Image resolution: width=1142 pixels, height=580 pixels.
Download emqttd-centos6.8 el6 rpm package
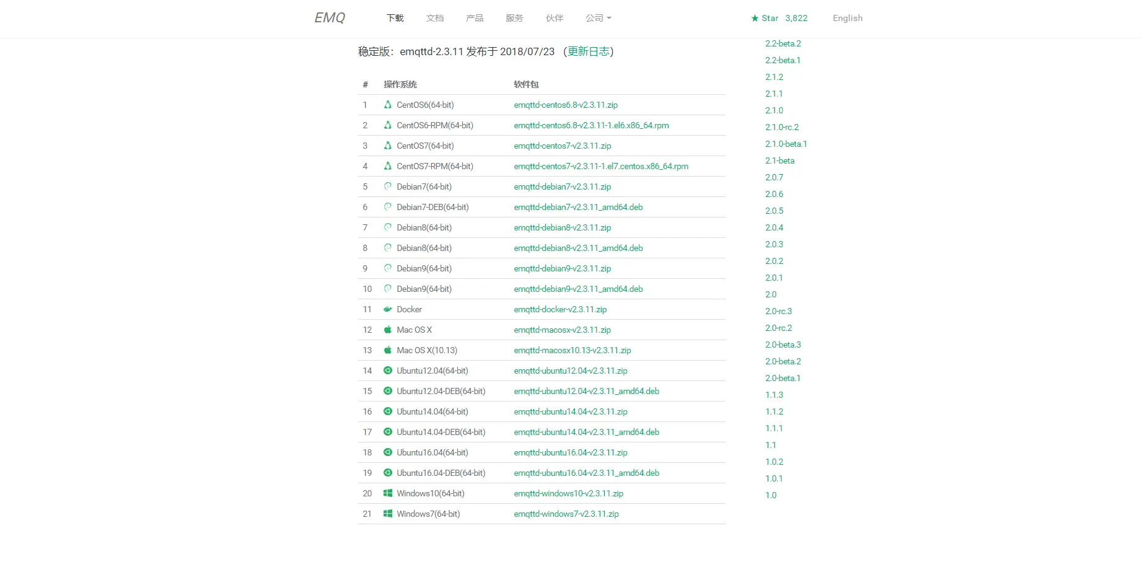(591, 125)
